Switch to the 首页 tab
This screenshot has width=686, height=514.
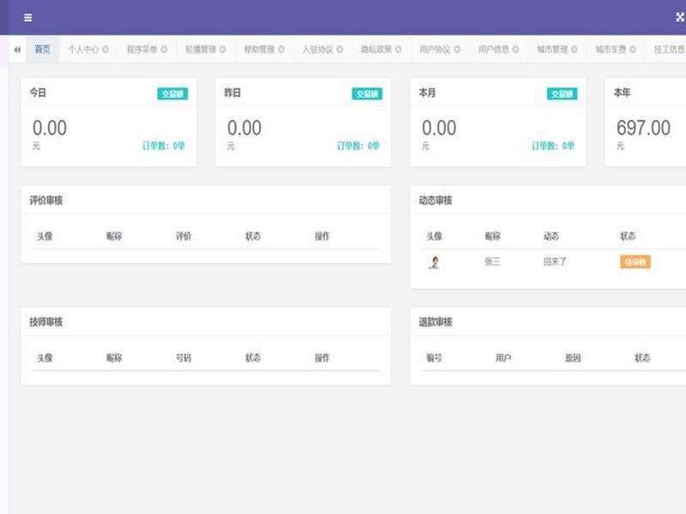coord(42,50)
